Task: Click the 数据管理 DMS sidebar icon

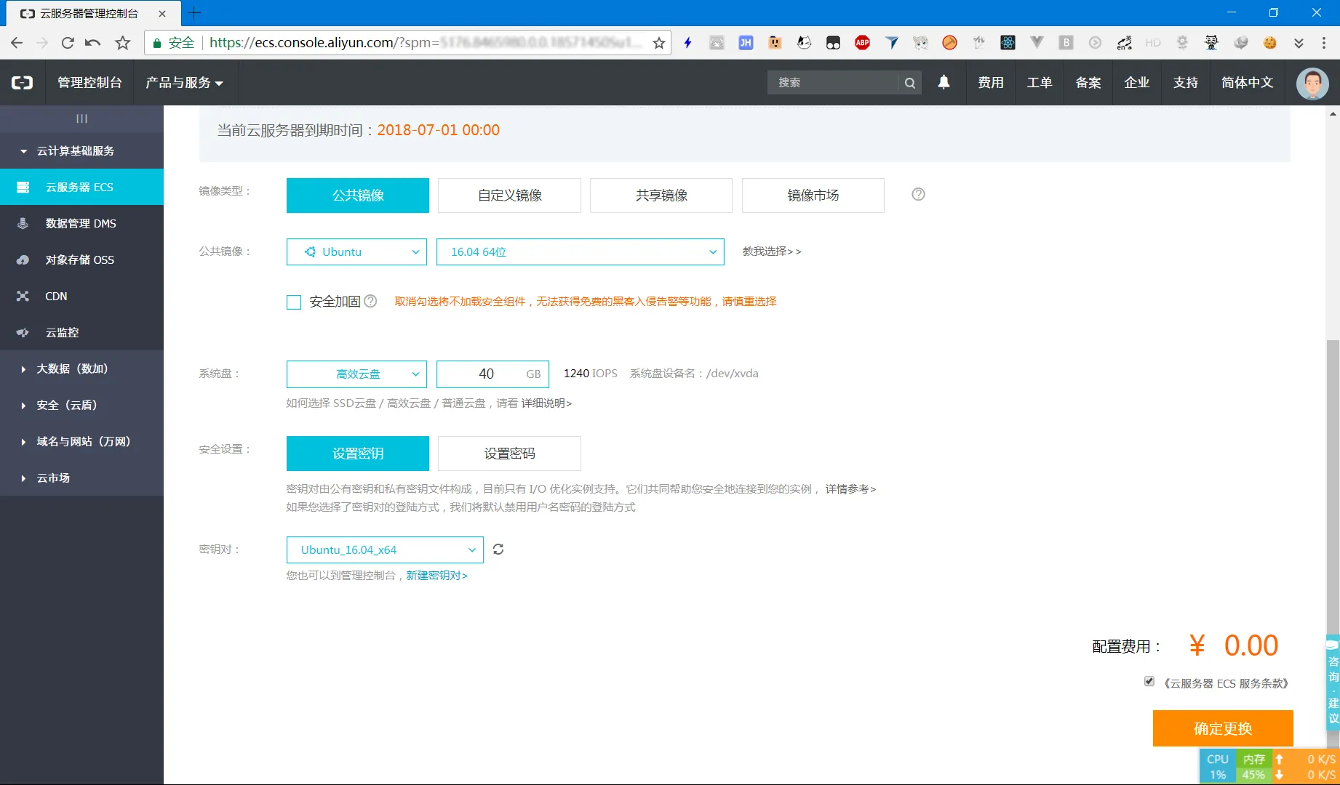Action: click(x=23, y=223)
